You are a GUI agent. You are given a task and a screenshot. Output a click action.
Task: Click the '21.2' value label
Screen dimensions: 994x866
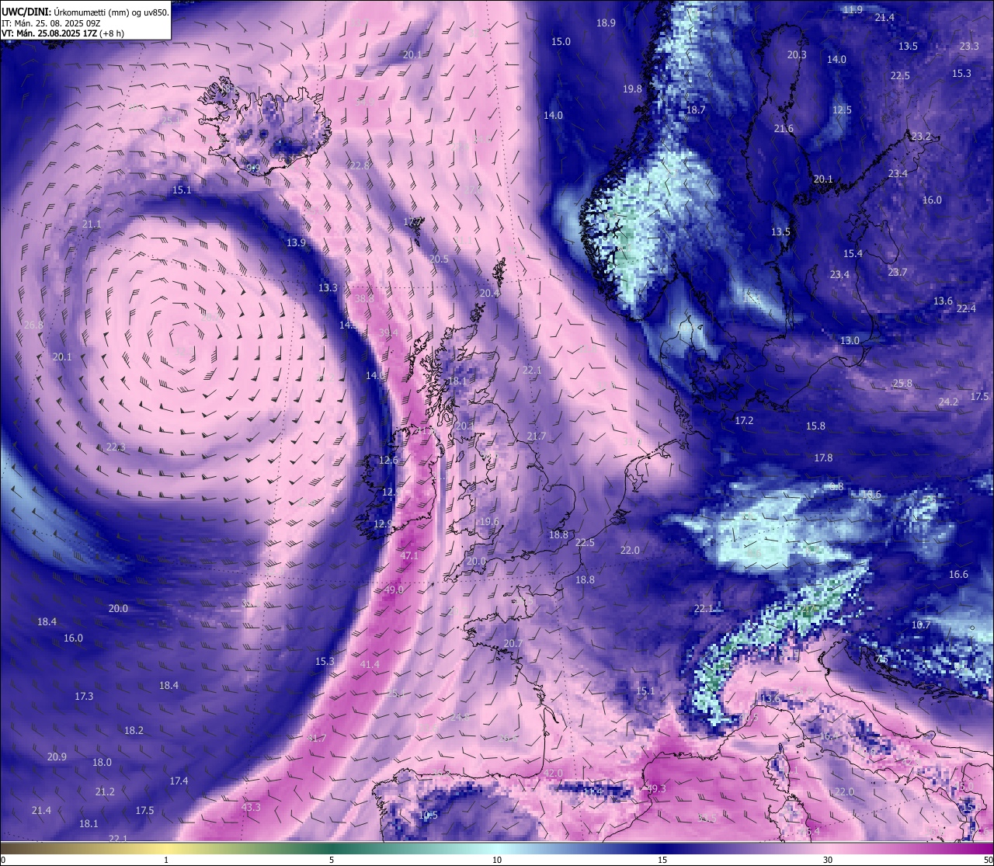[105, 792]
